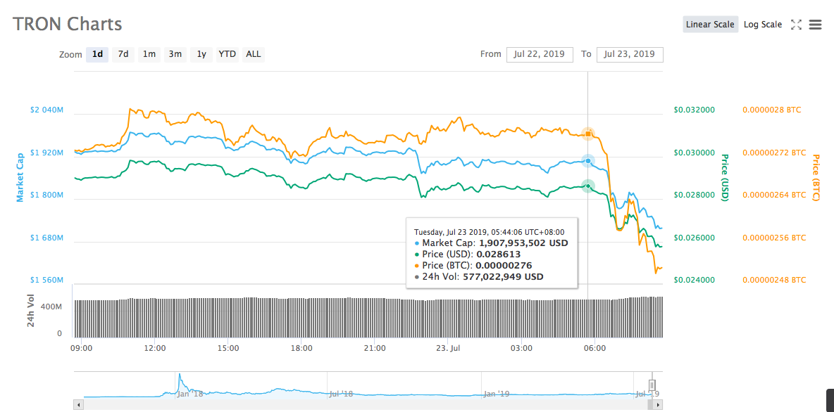Open the From date field
This screenshot has height=412, width=834.
(540, 54)
